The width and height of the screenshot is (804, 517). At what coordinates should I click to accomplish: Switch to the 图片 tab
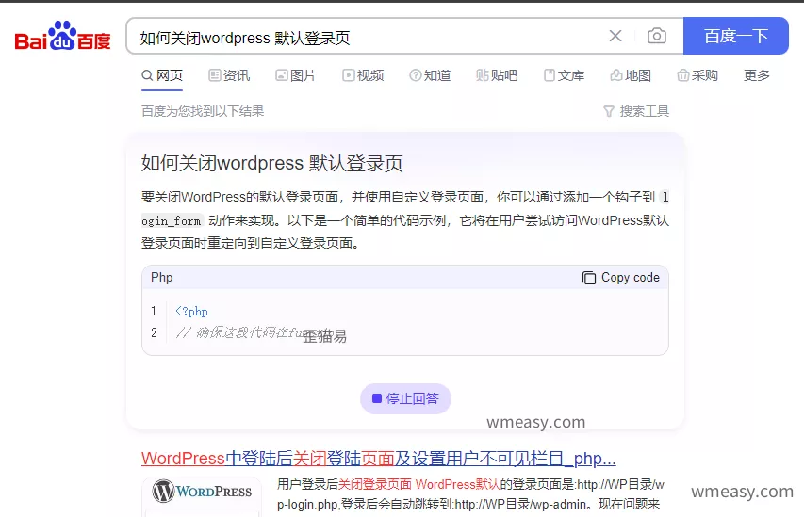pos(296,76)
